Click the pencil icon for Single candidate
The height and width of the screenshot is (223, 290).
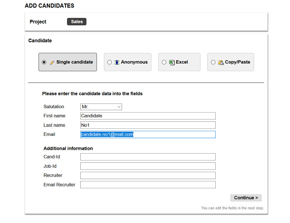coord(52,63)
